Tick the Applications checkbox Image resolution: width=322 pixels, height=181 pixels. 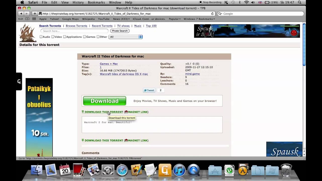[x=64, y=37]
